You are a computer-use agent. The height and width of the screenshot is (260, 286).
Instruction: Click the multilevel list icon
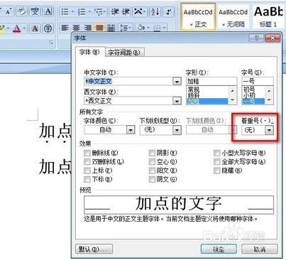pyautogui.click(x=98, y=11)
